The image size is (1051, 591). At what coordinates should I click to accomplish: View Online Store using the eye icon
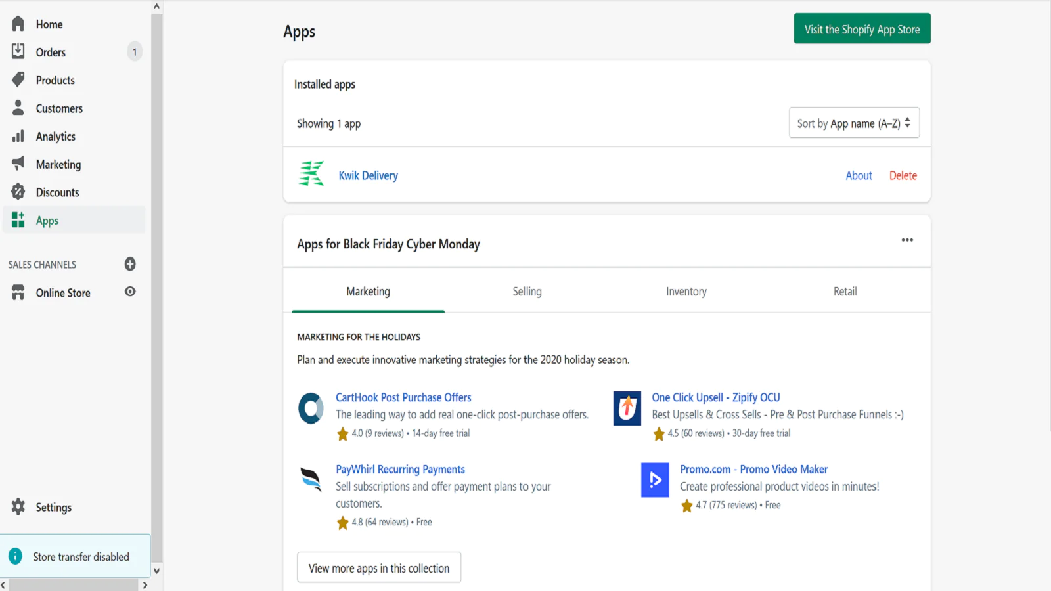pos(130,292)
